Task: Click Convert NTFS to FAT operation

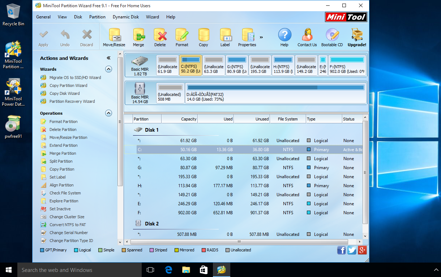Action: point(68,225)
